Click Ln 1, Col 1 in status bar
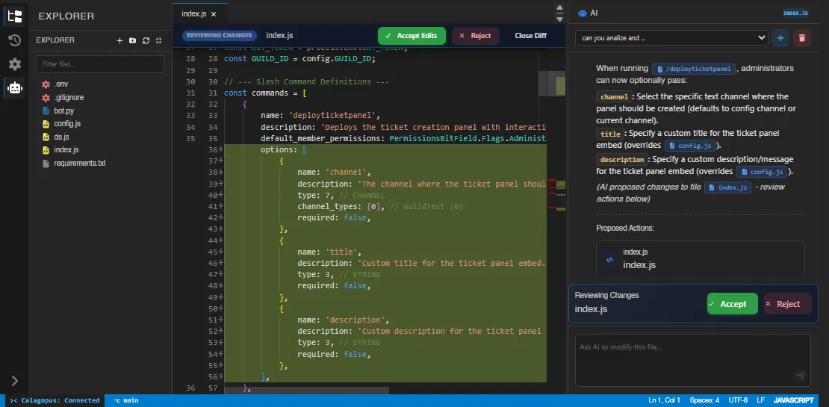Image resolution: width=829 pixels, height=407 pixels. click(x=664, y=401)
